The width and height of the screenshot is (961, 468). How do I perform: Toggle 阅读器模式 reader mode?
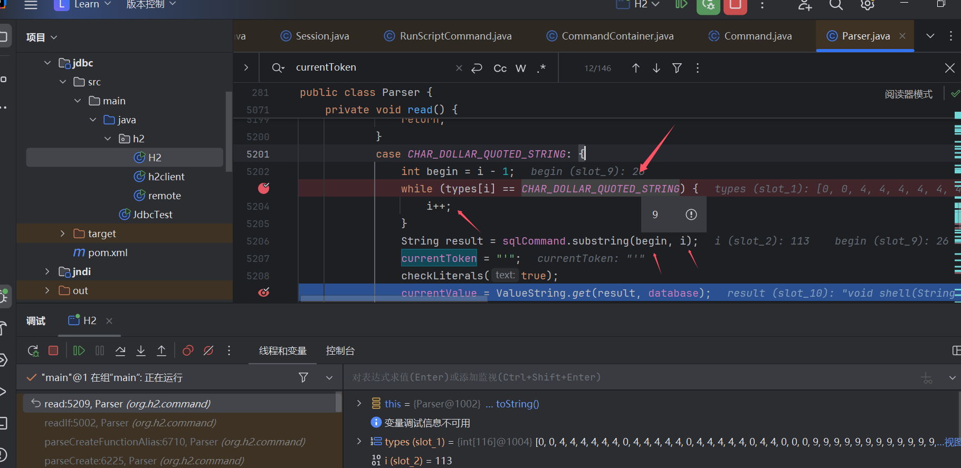click(909, 94)
